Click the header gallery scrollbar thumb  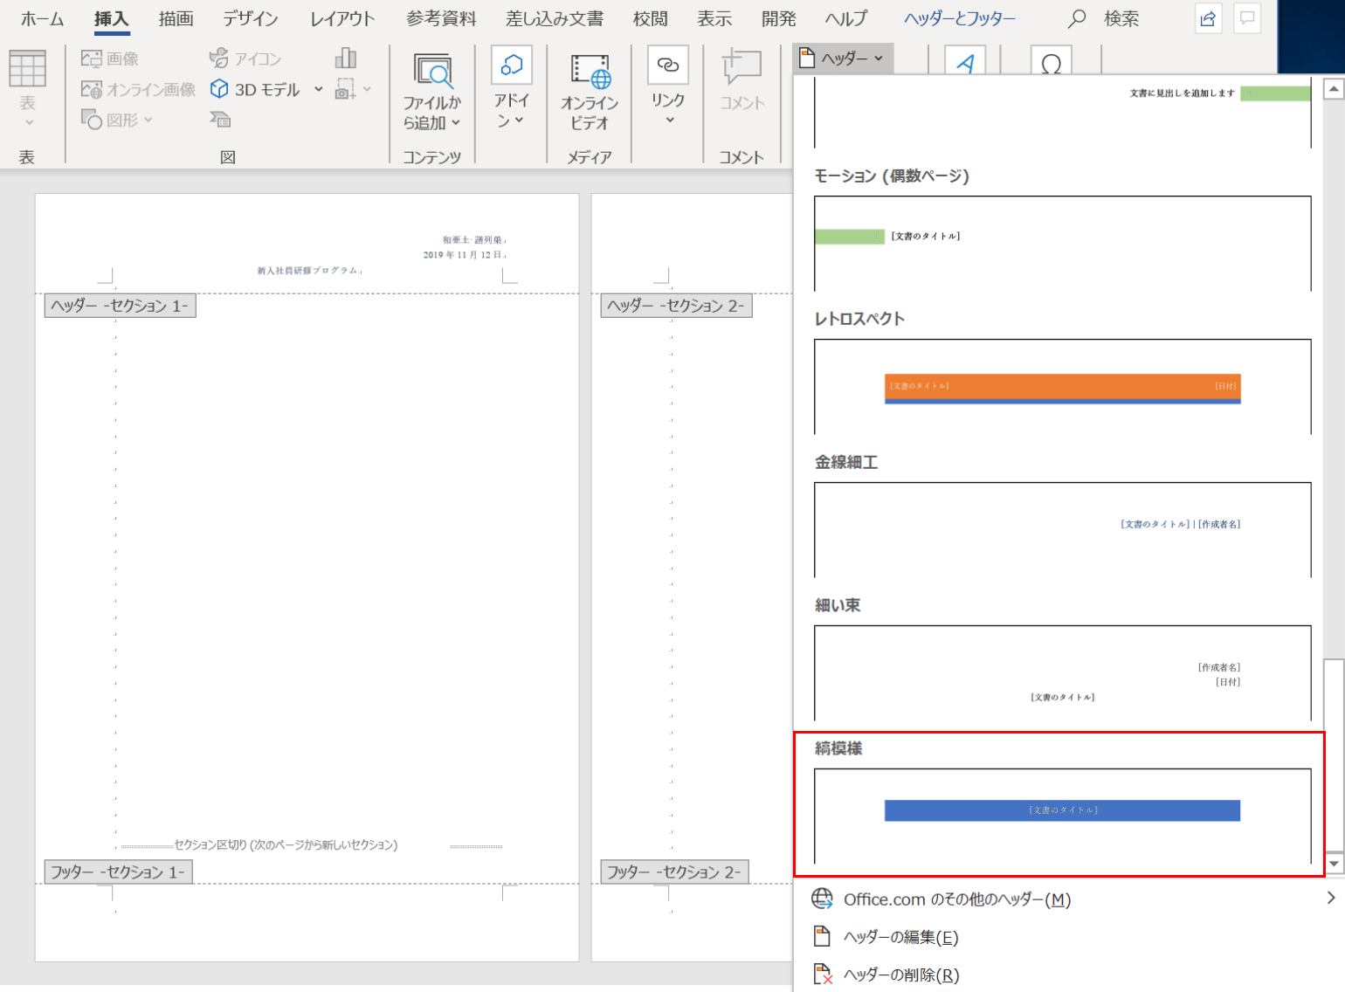(1333, 754)
